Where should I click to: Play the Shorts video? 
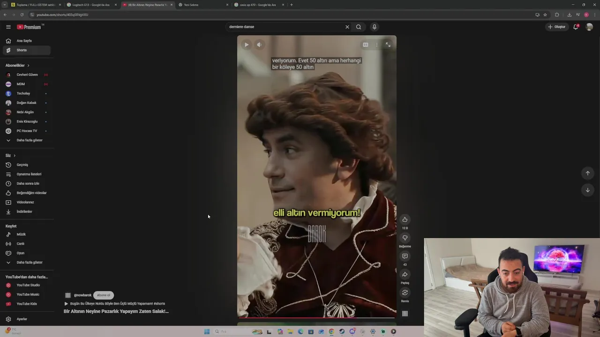(x=247, y=45)
